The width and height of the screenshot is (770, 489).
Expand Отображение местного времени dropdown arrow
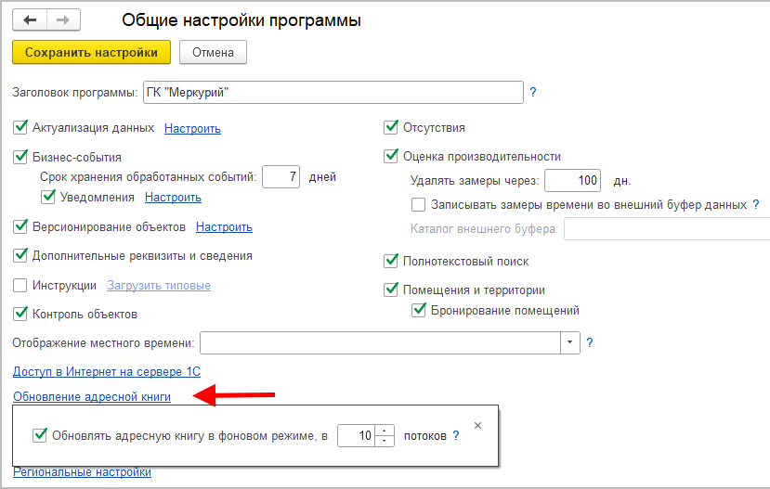[570, 342]
